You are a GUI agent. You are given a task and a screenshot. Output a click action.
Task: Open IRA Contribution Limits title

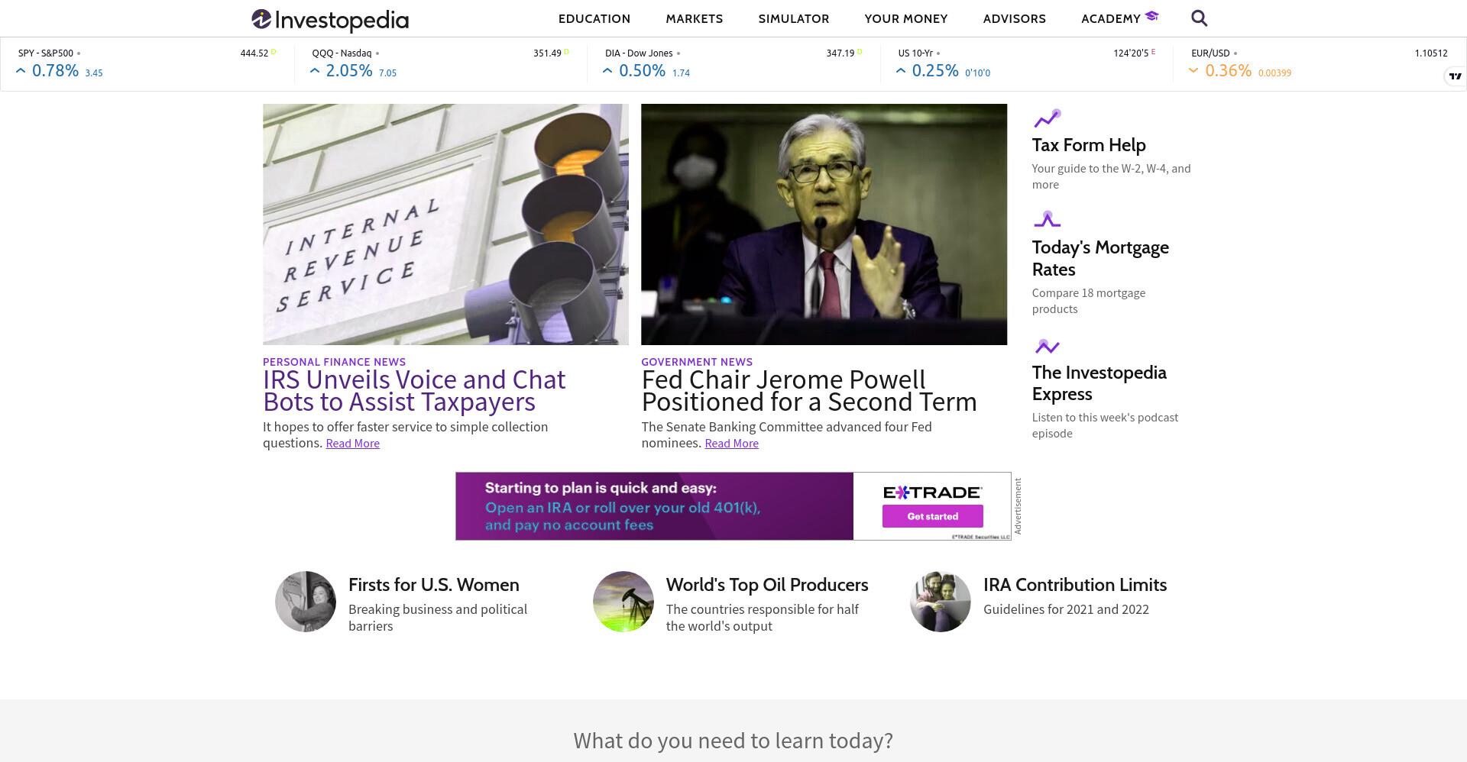click(x=1075, y=585)
